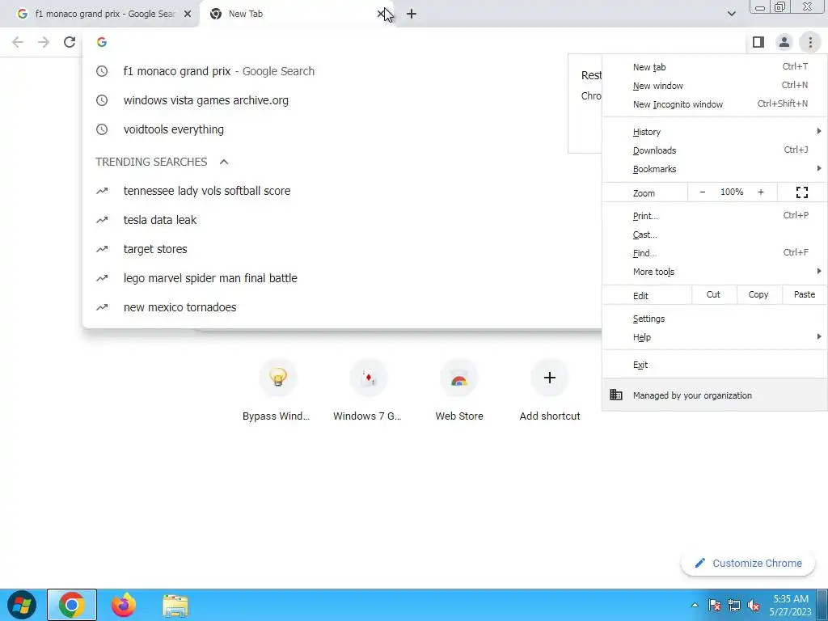This screenshot has width=828, height=621.
Task: Select Print... in Chrome menu
Action: tap(715, 215)
